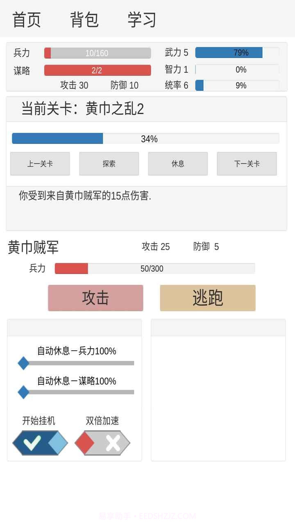Click the enemy 兵力 50/300 health bar
295x525 pixels.
pyautogui.click(x=156, y=269)
